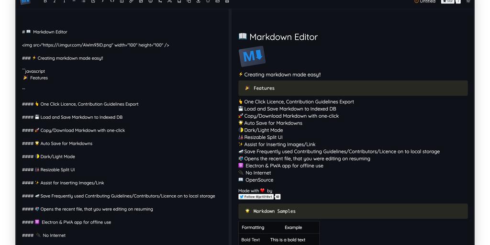Click the Example table header cell
This screenshot has height=245, width=490.
[x=293, y=227]
